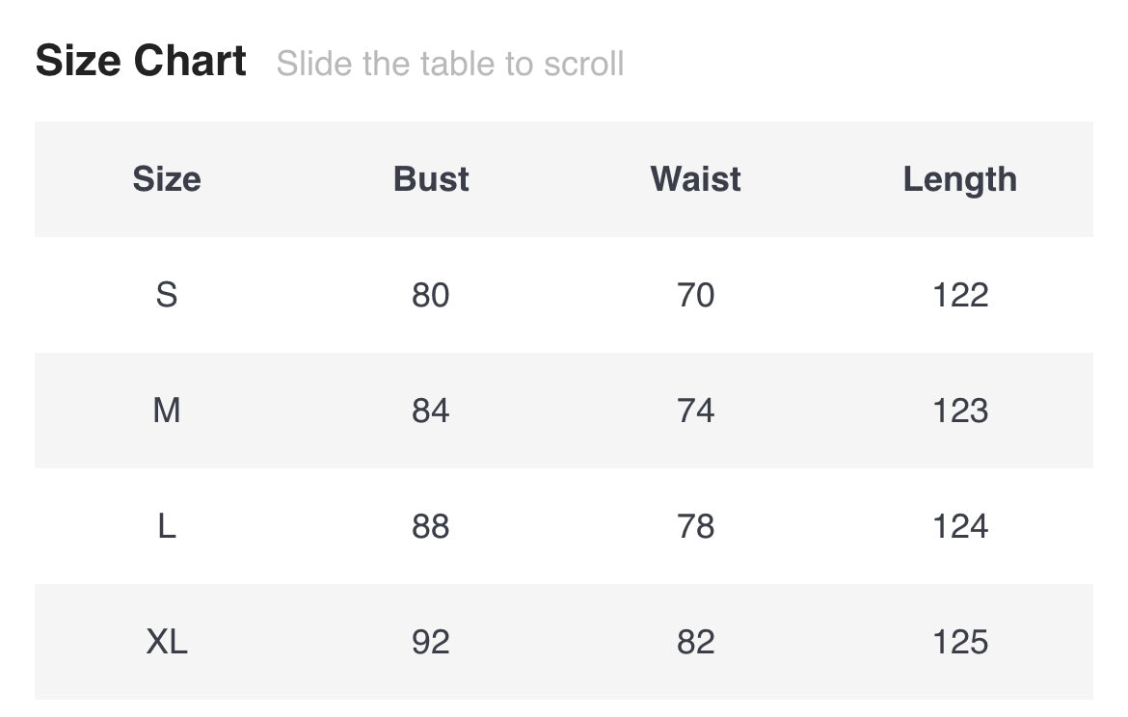The width and height of the screenshot is (1128, 717).
Task: Click the Size Chart heading
Action: tap(141, 62)
